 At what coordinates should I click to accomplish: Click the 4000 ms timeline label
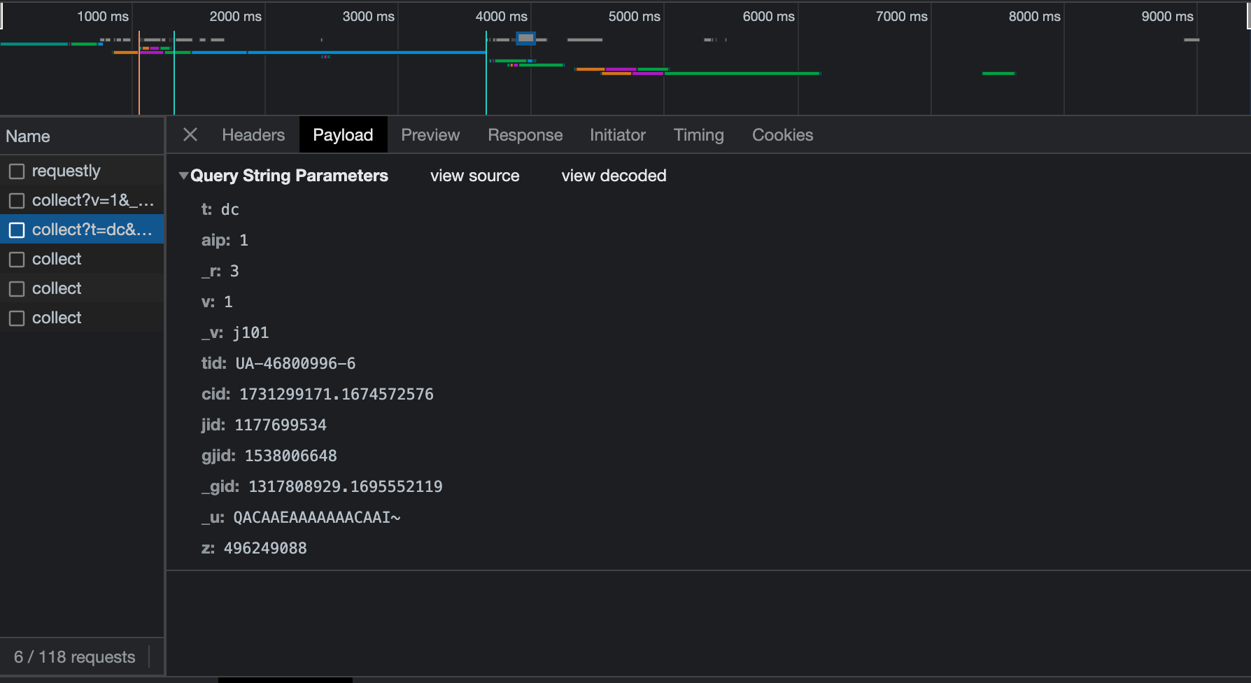pos(501,16)
